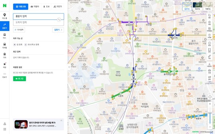Zoom in with the plus button
The height and width of the screenshot is (134, 215).
[x=210, y=104]
